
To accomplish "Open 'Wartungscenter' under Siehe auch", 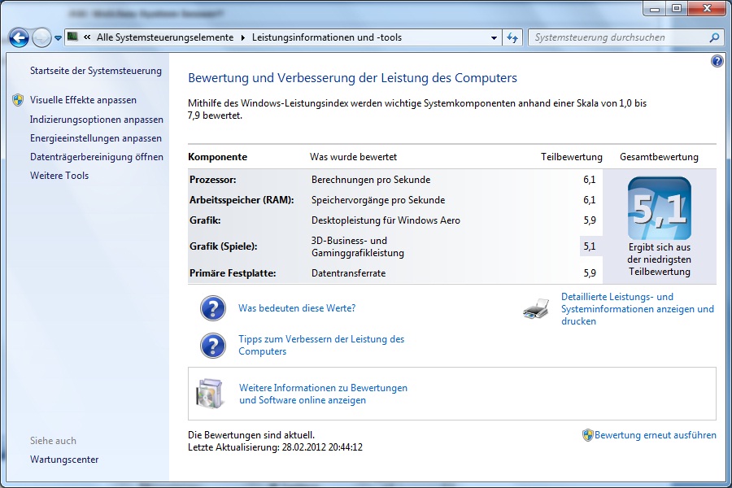I will [x=64, y=460].
